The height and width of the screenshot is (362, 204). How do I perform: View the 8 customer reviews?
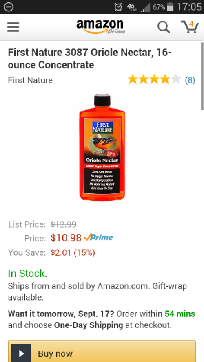click(x=190, y=80)
